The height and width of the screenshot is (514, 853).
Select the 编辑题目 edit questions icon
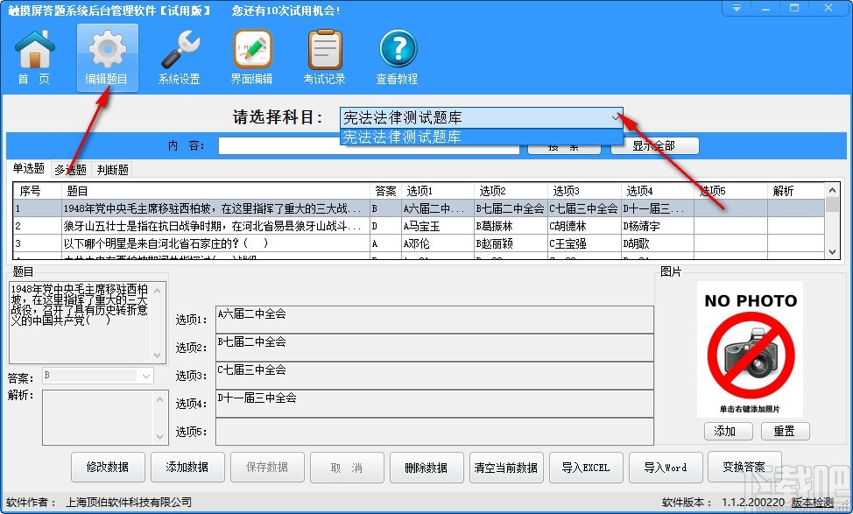click(106, 54)
